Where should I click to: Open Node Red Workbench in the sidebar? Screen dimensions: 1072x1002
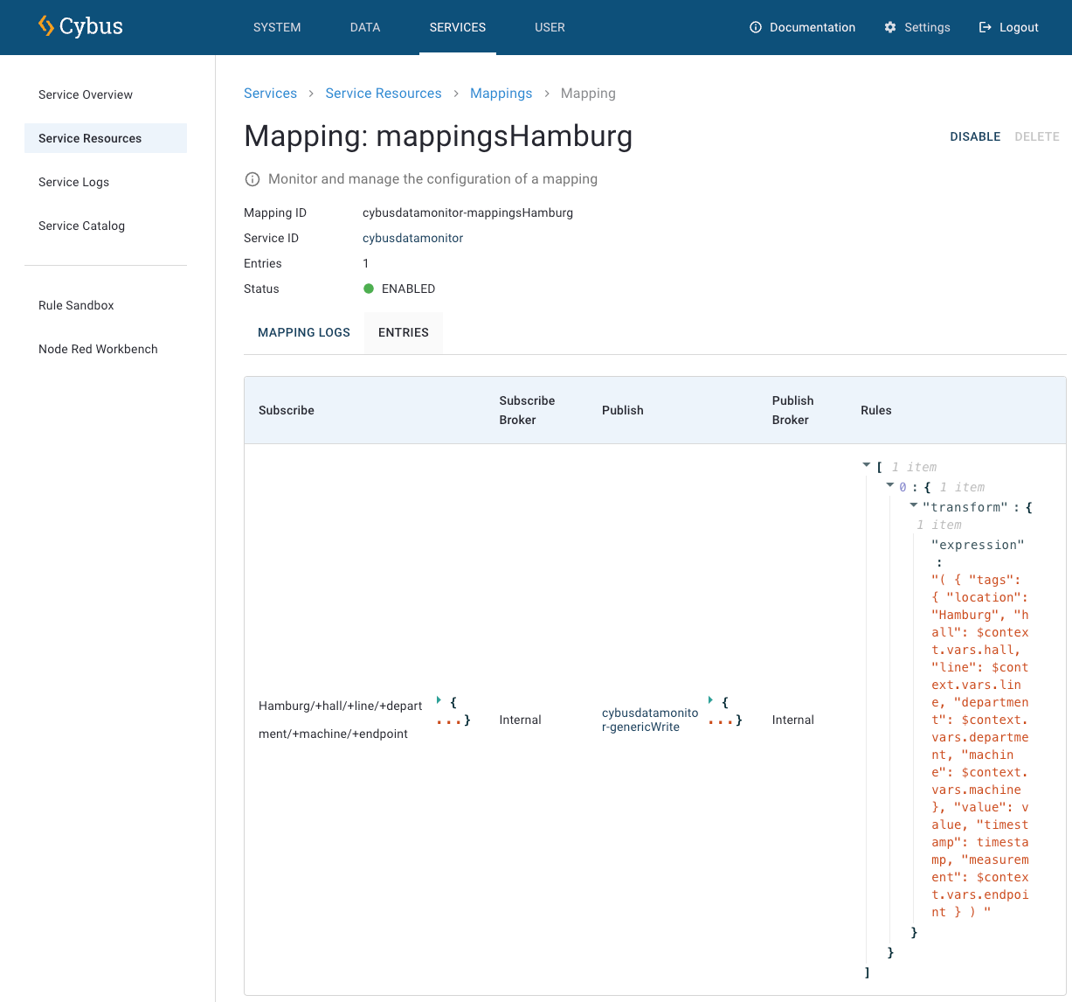[98, 349]
